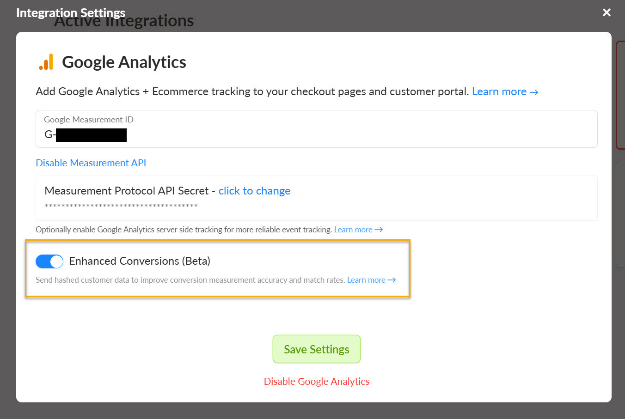Viewport: 625px width, 419px height.
Task: Click Measurement Protocol API Secret label
Action: click(127, 191)
